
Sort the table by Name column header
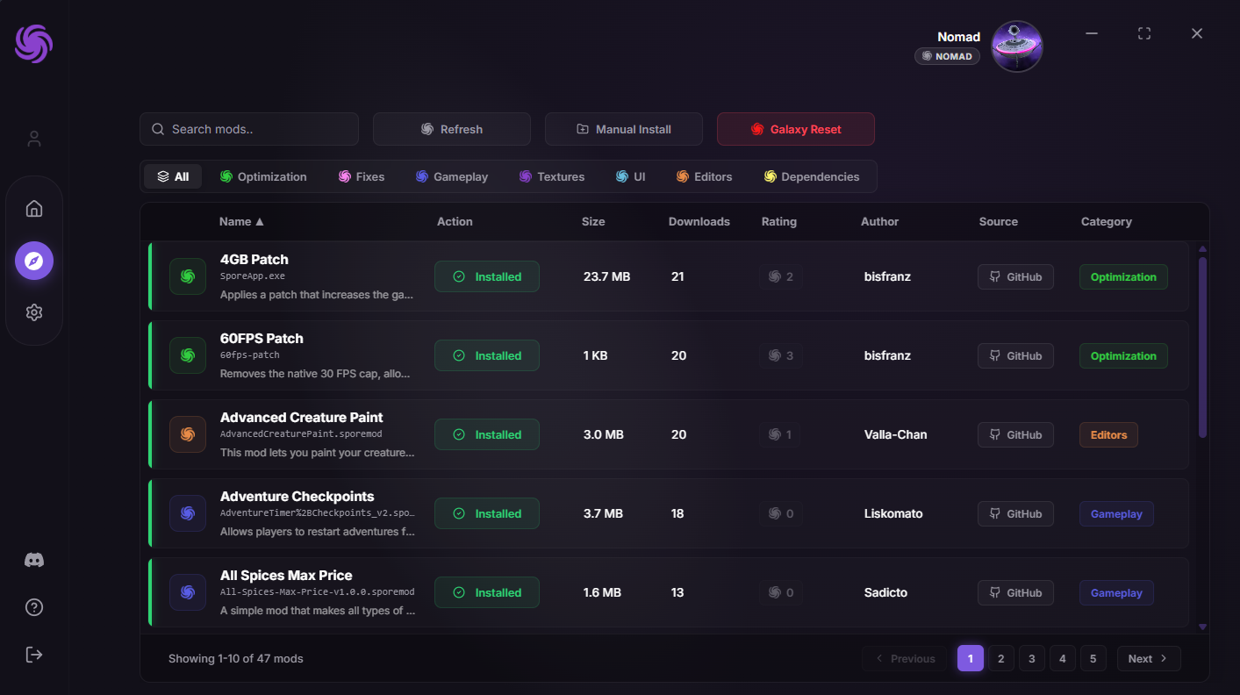point(241,222)
